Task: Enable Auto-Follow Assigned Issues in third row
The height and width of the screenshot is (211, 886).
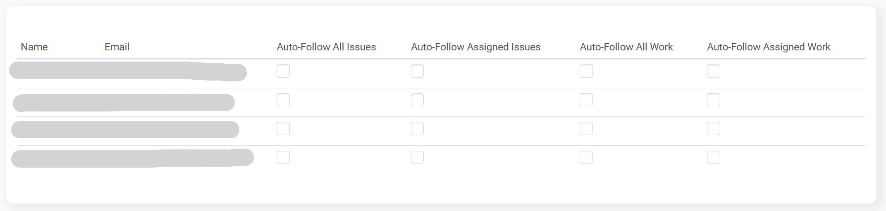Action: 417,128
